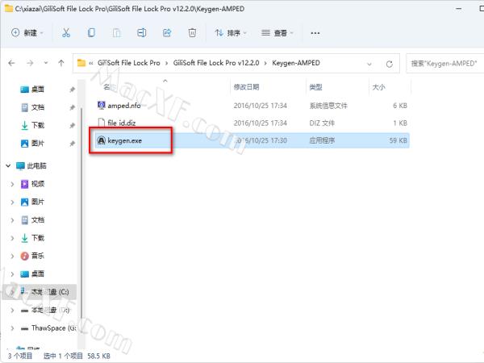The image size is (484, 363).
Task: Click the Copy icon in toolbar
Action: 91,33
